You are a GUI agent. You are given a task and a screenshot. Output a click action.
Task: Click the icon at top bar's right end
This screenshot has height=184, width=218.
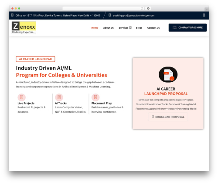pos(204,15)
